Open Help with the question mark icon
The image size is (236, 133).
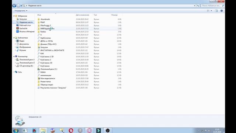[x=222, y=11]
